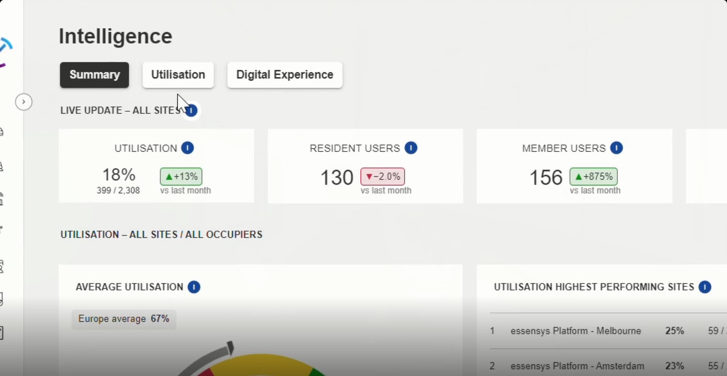The height and width of the screenshot is (376, 727).
Task: Expand the collapsed left sidebar
Action: [23, 101]
